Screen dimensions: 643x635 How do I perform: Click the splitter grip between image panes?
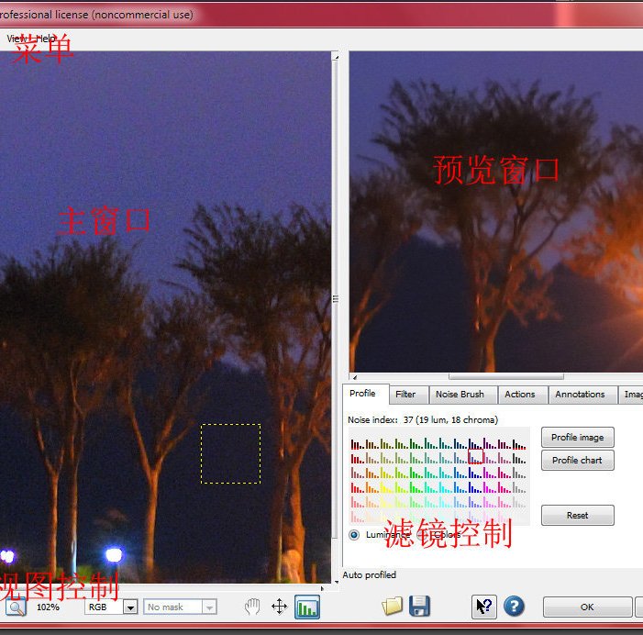tap(336, 299)
